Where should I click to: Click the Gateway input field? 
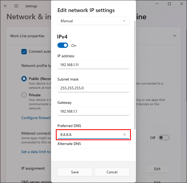[93, 111]
